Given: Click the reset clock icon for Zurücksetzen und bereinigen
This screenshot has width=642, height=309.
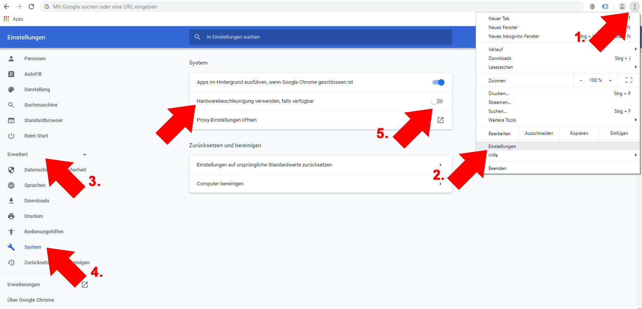Looking at the screenshot, I should pos(11,263).
